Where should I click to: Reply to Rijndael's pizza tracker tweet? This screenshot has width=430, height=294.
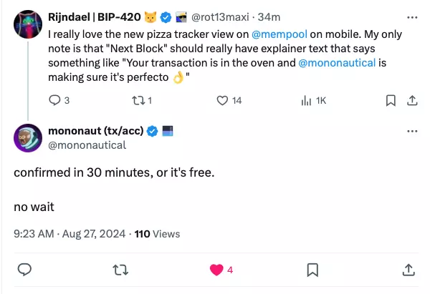[x=54, y=100]
